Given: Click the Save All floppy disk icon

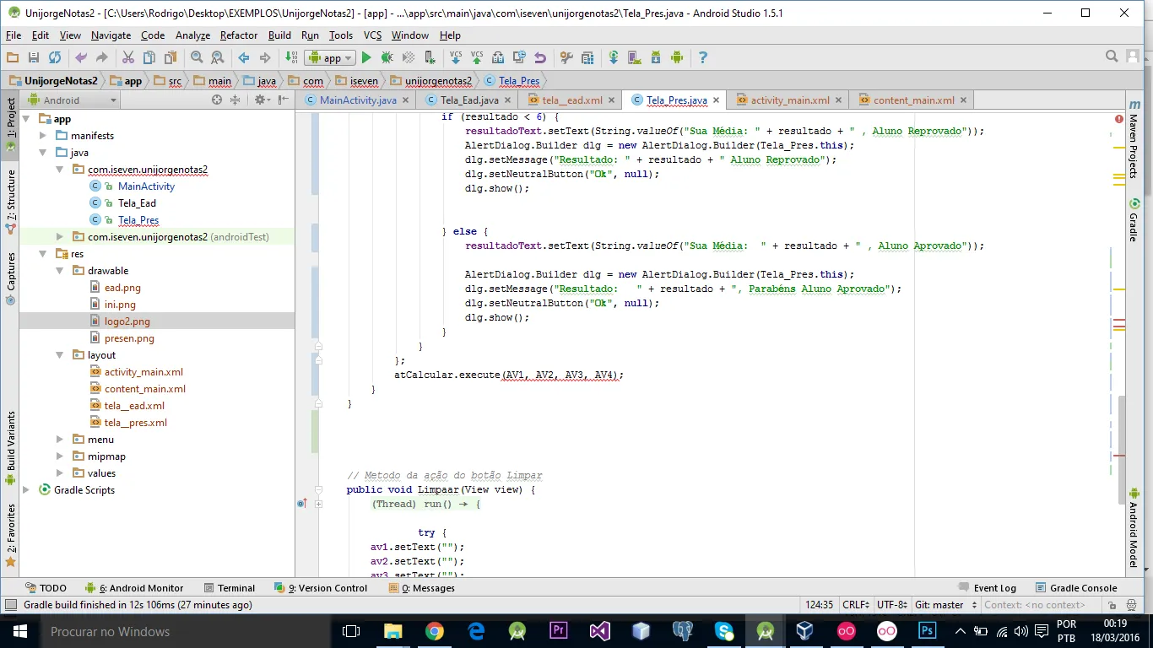Looking at the screenshot, I should (x=34, y=57).
